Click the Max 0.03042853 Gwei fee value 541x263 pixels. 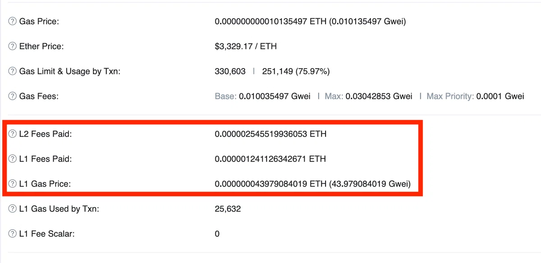pos(368,96)
